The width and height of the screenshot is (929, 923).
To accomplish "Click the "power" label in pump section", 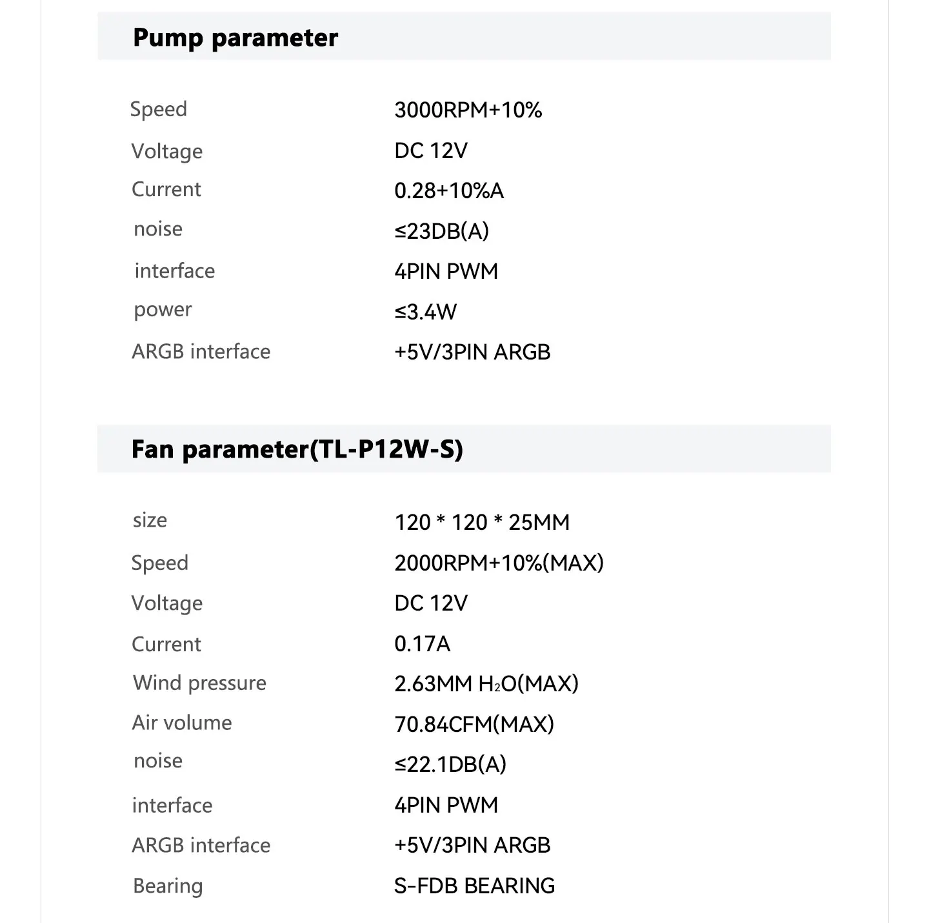I will coord(163,310).
